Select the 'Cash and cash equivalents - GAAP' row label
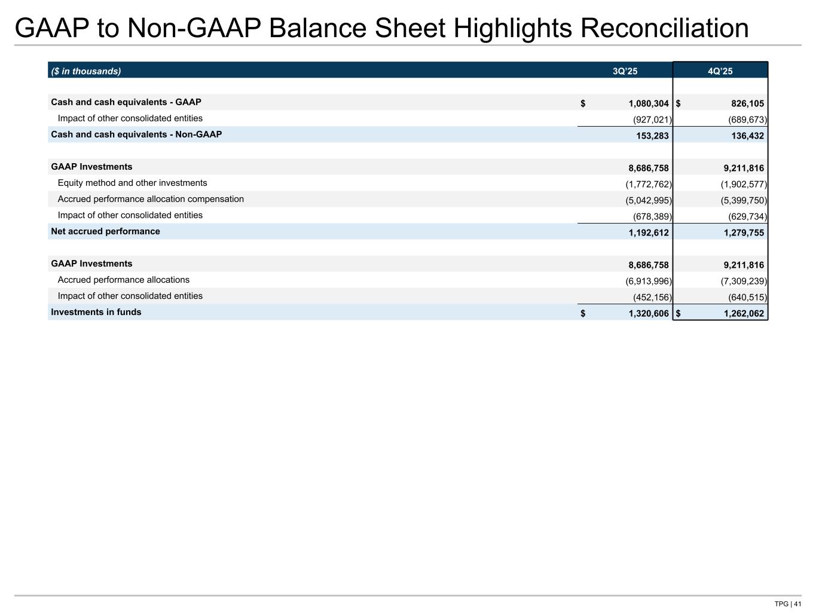The height and width of the screenshot is (612, 816). (126, 102)
